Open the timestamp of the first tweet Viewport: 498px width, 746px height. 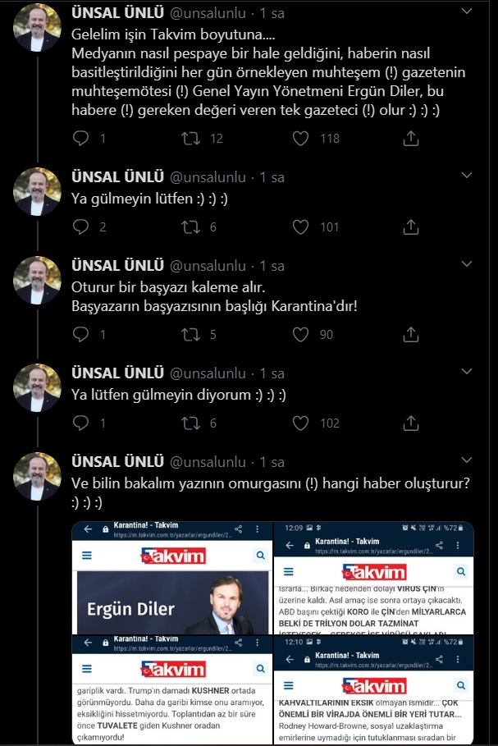(x=272, y=14)
